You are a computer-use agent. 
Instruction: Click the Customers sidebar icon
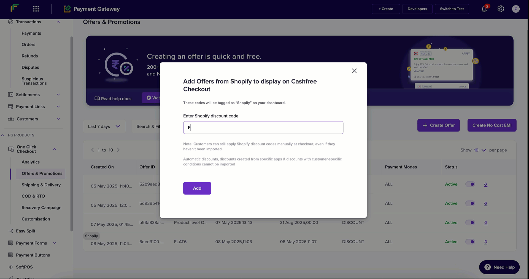click(11, 119)
